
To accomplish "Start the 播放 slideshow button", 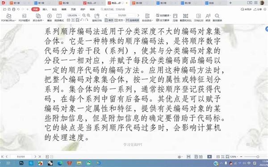I will click(x=50, y=17).
